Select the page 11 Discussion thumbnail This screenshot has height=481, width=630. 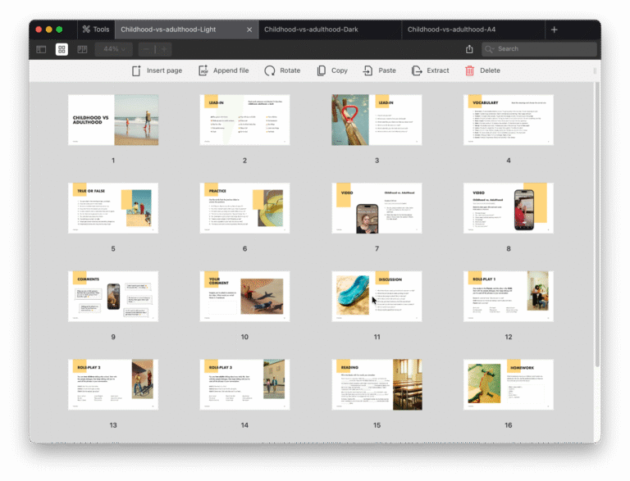click(377, 296)
